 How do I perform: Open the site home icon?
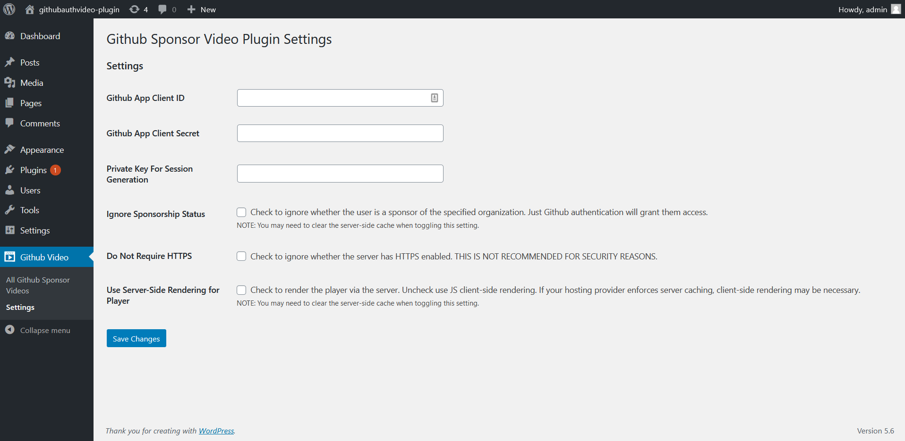30,9
